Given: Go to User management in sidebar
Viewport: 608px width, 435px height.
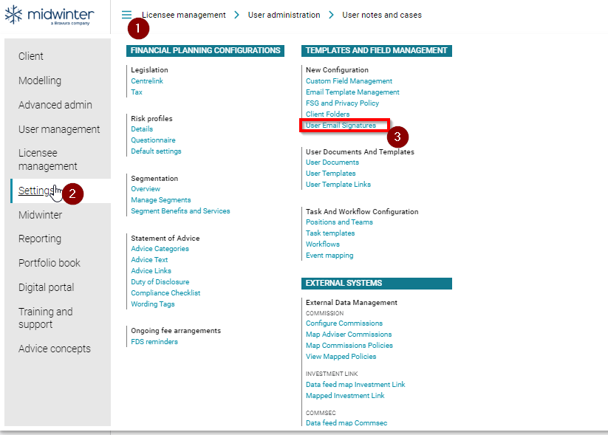Looking at the screenshot, I should pos(59,129).
